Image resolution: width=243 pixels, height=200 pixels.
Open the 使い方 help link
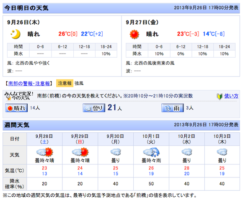click(231, 96)
